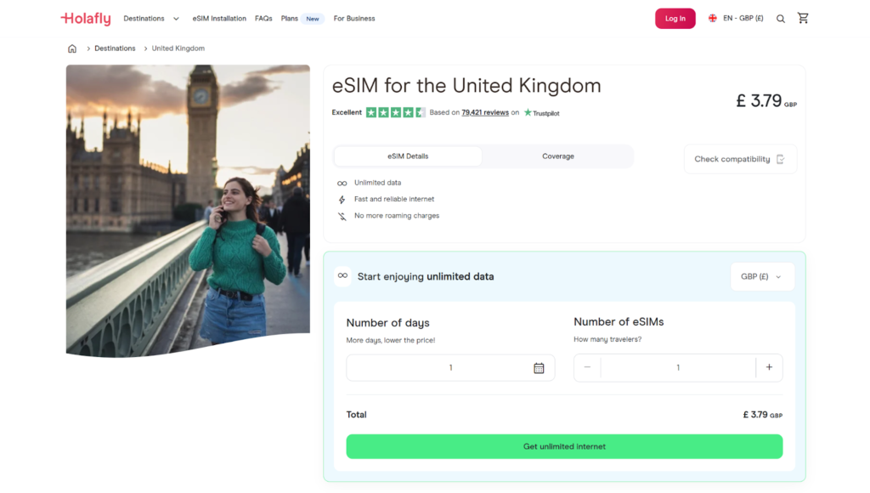Click the Log In button
This screenshot has width=870, height=493.
(675, 18)
